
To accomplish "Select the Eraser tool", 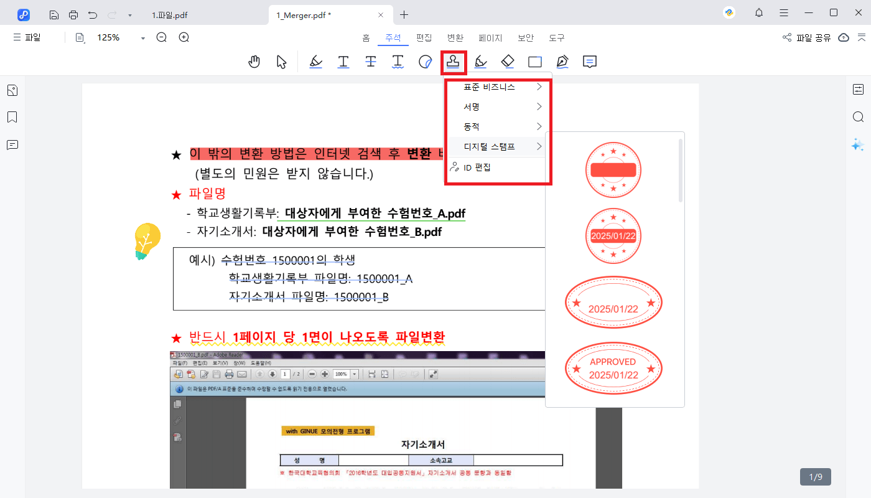I will point(508,62).
